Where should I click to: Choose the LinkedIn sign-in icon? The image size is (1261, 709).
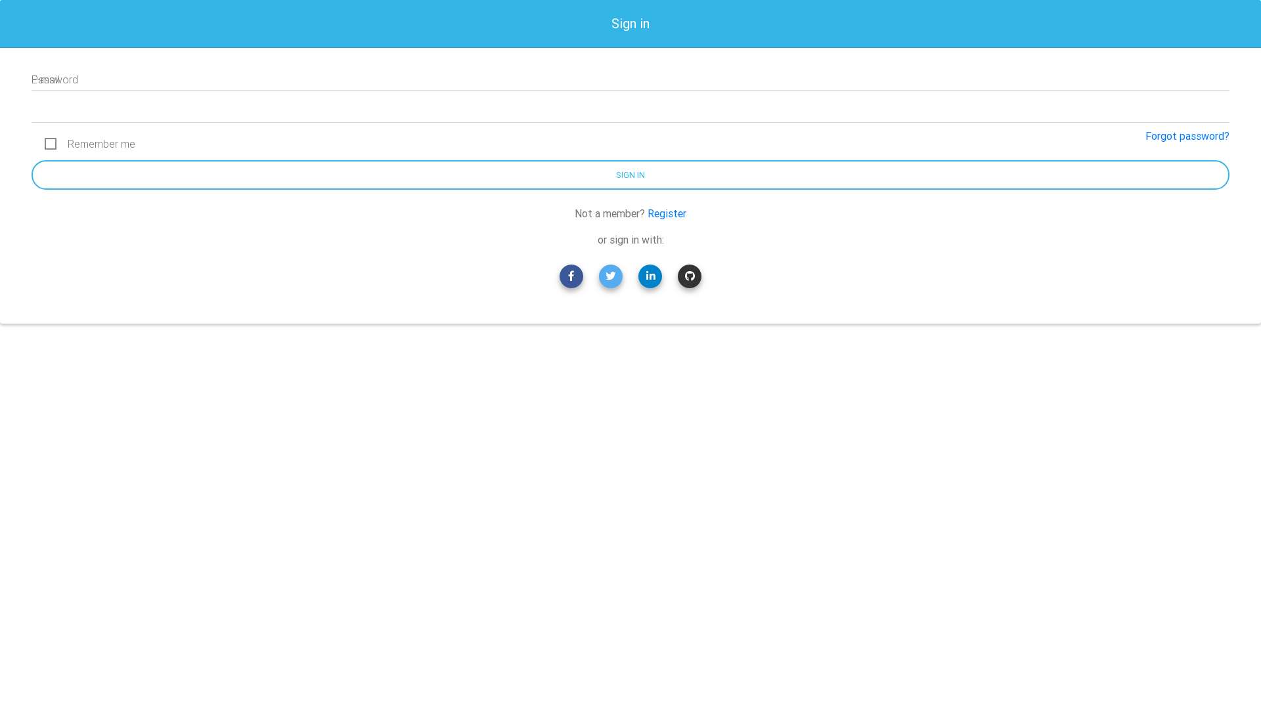pyautogui.click(x=650, y=276)
